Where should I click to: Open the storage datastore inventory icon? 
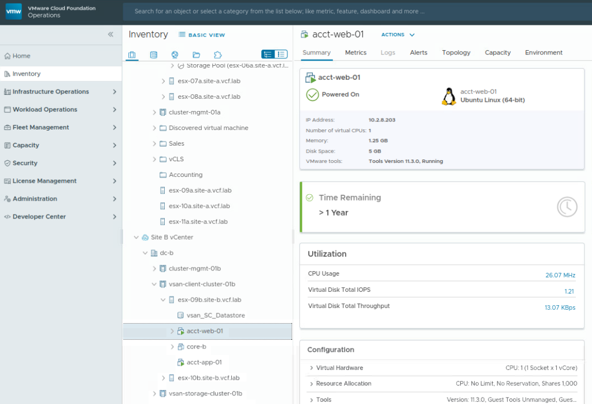(153, 55)
